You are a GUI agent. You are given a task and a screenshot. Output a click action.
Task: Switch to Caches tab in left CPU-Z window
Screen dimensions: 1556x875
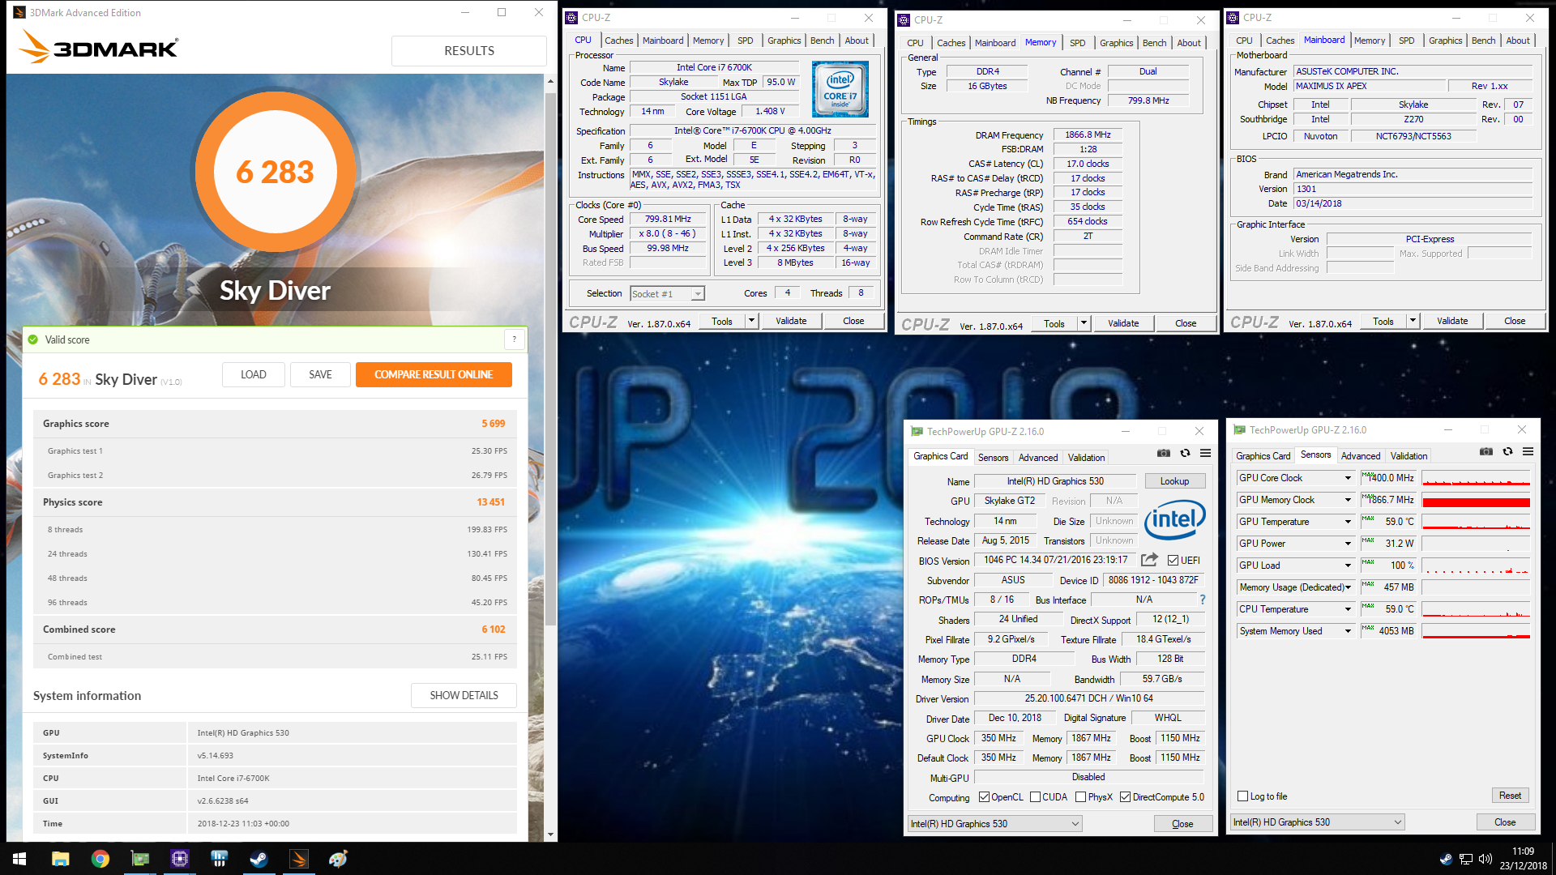point(618,41)
